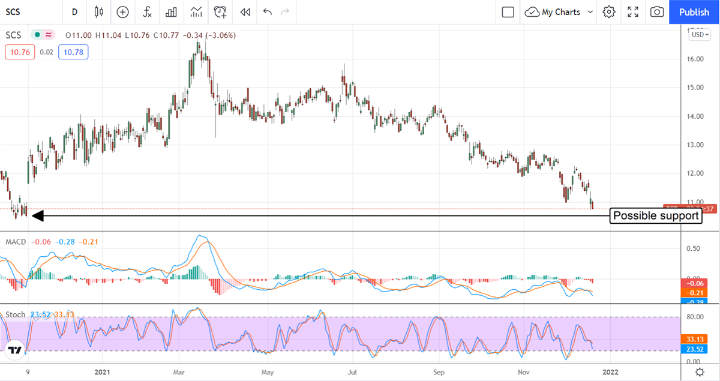Create an alert with the alarm clock icon

220,11
